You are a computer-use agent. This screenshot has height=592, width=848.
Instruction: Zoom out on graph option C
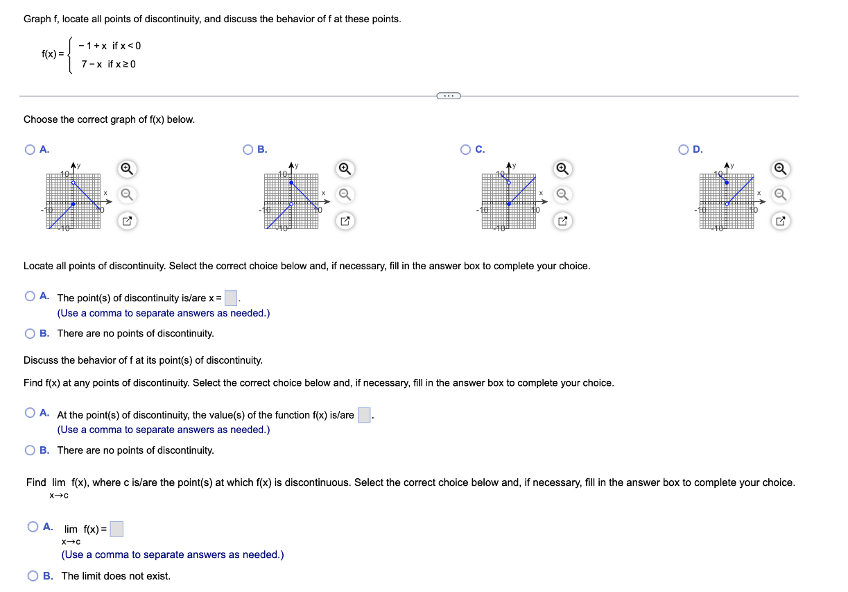click(562, 194)
